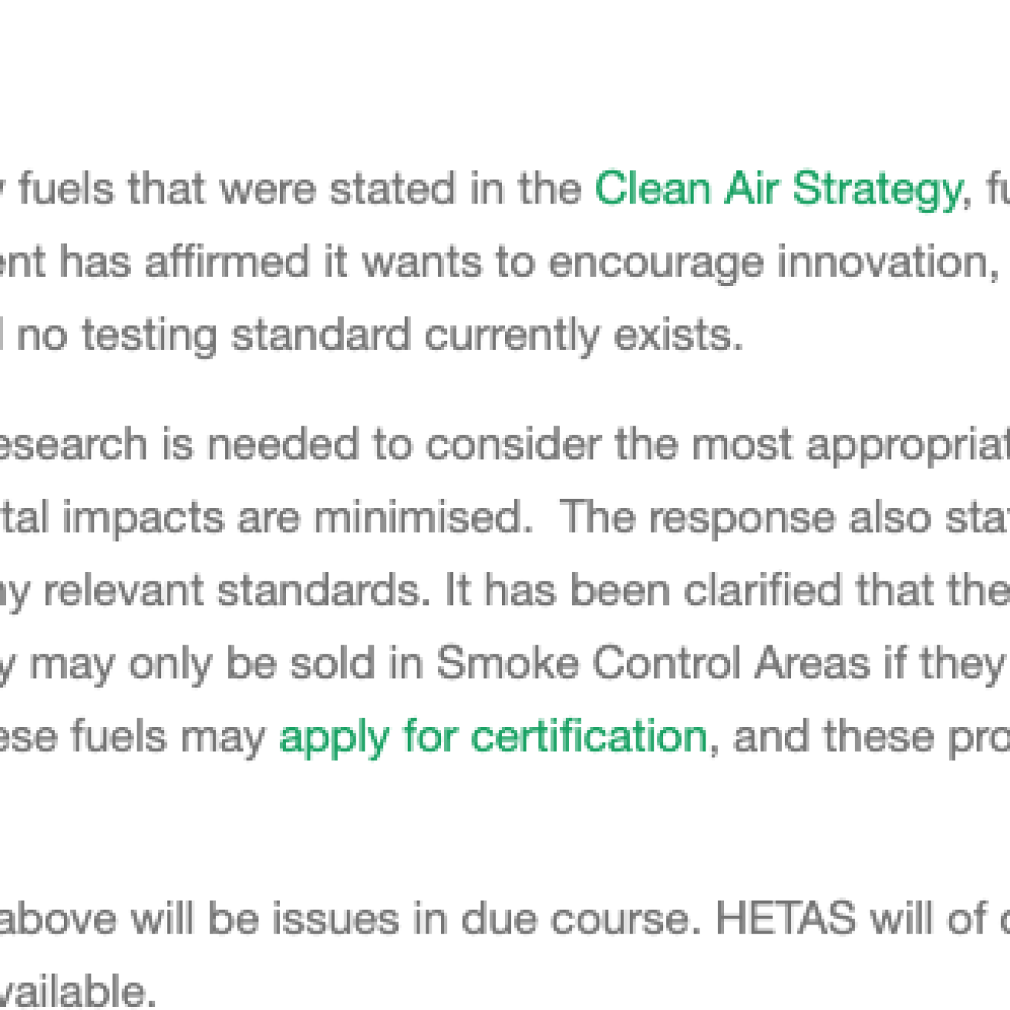Viewport: 1010px width, 1010px height.
Task: Open the Clean Air Strategy link
Action: pyautogui.click(x=778, y=189)
